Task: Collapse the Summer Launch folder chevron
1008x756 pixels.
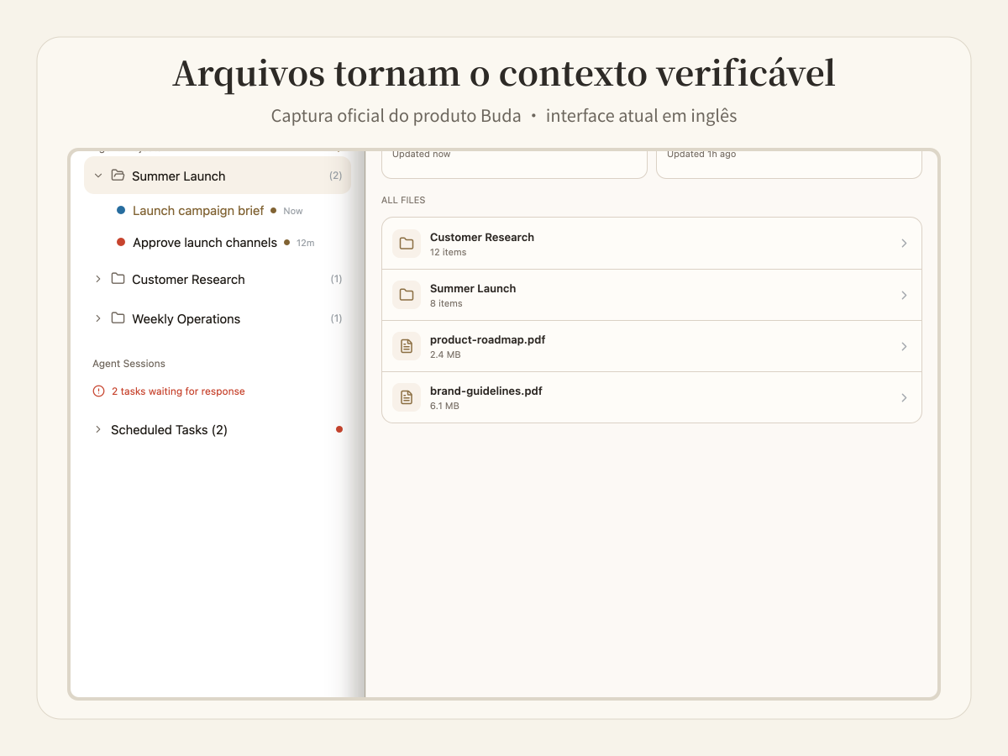Action: tap(98, 176)
